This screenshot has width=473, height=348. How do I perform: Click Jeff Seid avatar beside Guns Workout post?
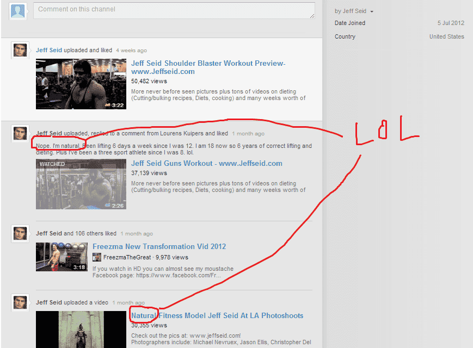(20, 134)
